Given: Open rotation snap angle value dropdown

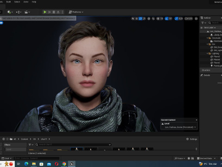Looking at the screenshot, I should click(x=170, y=19).
